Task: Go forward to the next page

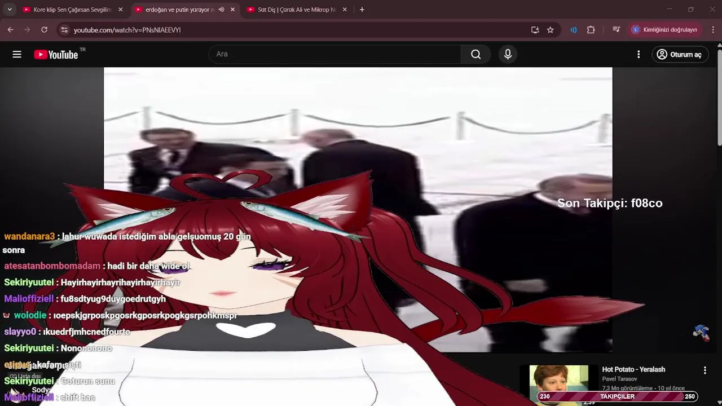Action: pos(27,30)
